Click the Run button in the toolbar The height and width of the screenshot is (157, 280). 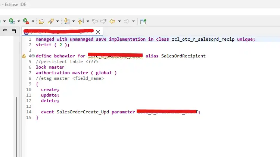tap(12, 21)
